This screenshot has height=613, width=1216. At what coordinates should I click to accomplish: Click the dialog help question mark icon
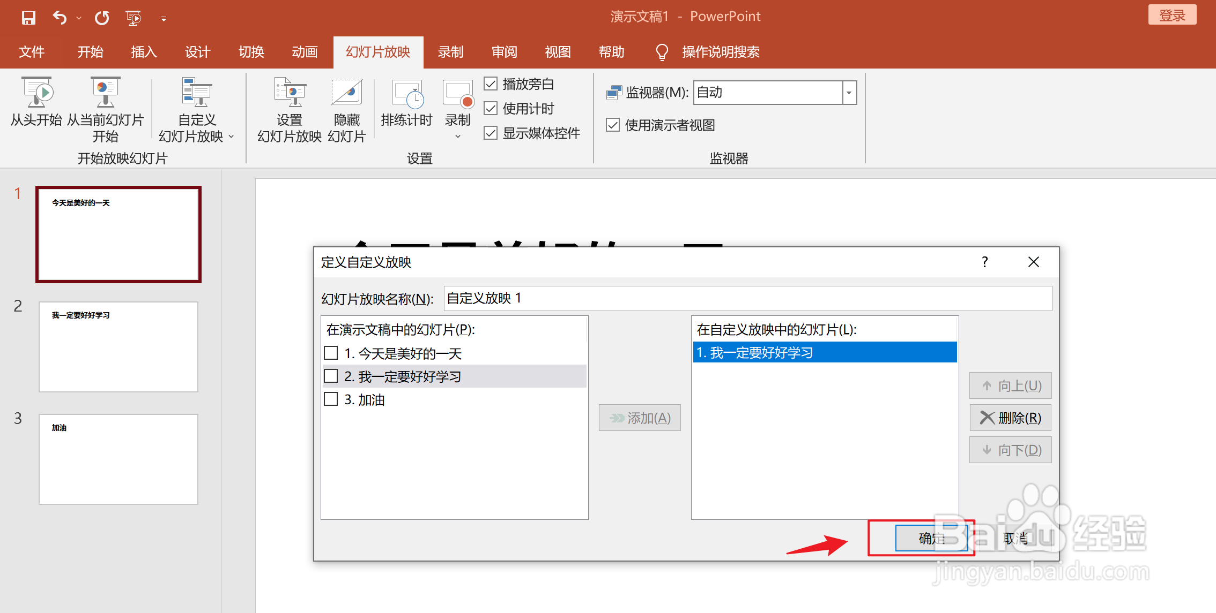coord(984,262)
